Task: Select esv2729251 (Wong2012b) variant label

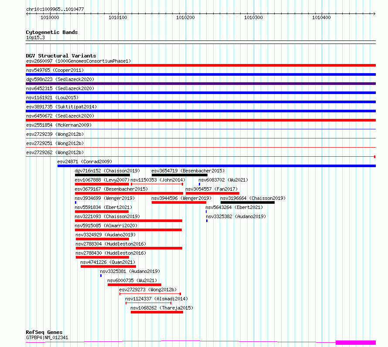Action: pos(55,143)
